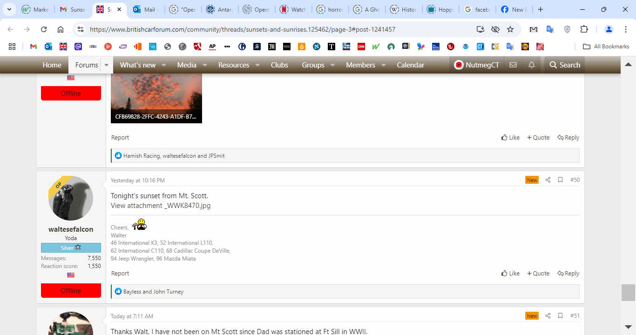Expand the What's new dropdown arrow
This screenshot has width=636, height=335.
164,65
